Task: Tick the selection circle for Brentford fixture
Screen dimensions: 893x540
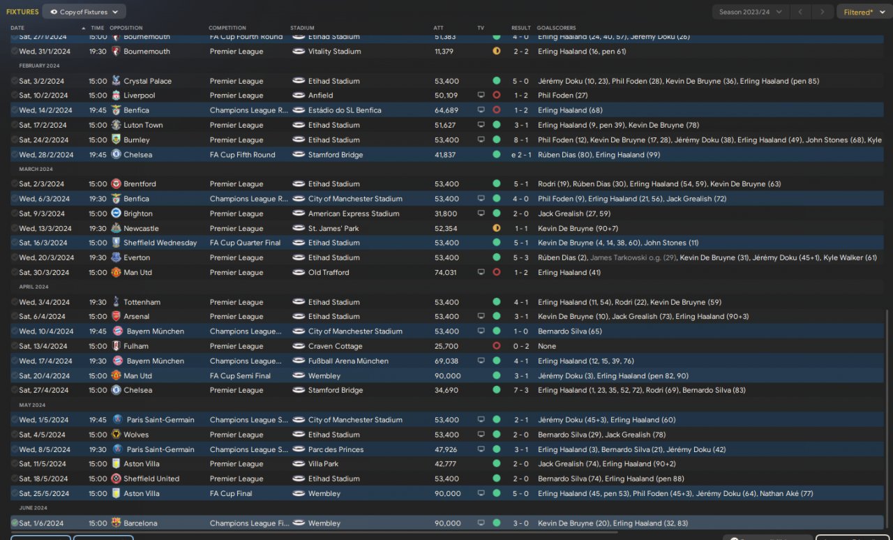Action: pyautogui.click(x=15, y=184)
